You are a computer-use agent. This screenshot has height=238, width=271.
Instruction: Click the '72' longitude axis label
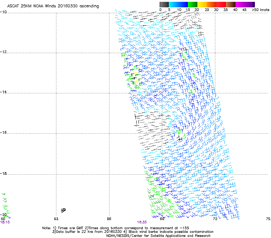pyautogui.click(x=215, y=219)
